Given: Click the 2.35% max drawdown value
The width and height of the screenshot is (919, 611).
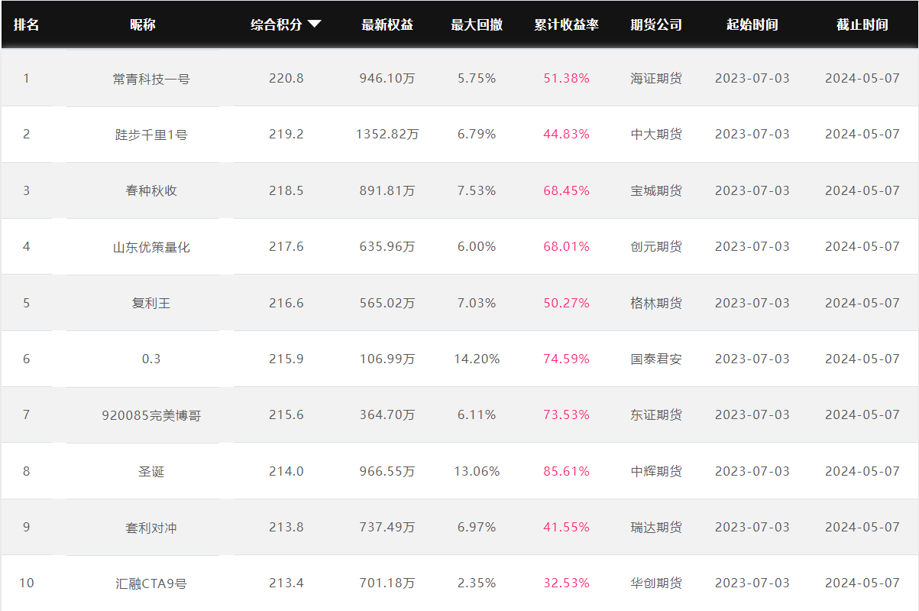Looking at the screenshot, I should pos(477,583).
